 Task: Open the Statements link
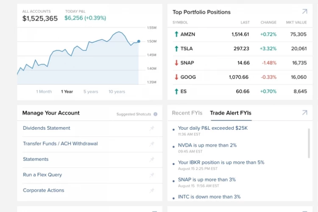click(x=36, y=159)
